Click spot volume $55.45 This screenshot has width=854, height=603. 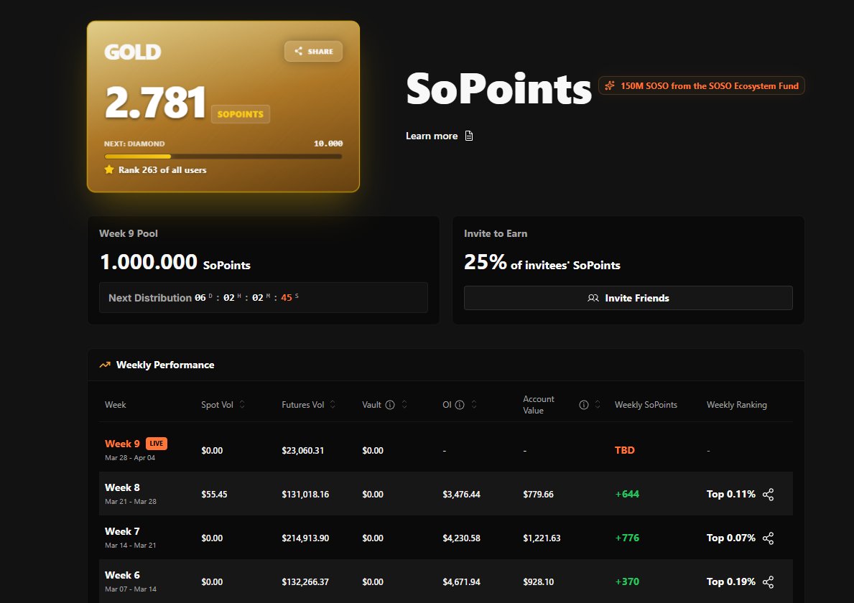(214, 494)
